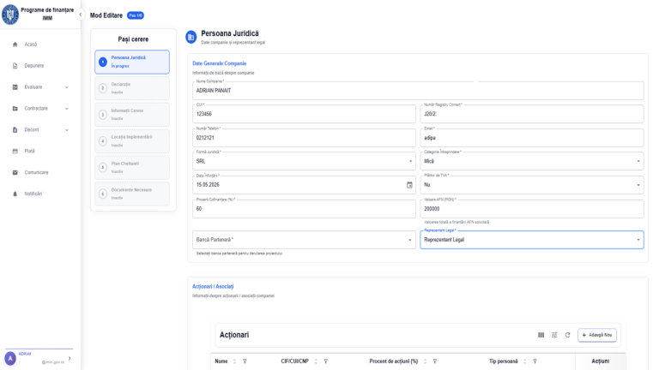Toggle column visibility icon in Acționari
Screen dimensions: 659x370
(541, 335)
